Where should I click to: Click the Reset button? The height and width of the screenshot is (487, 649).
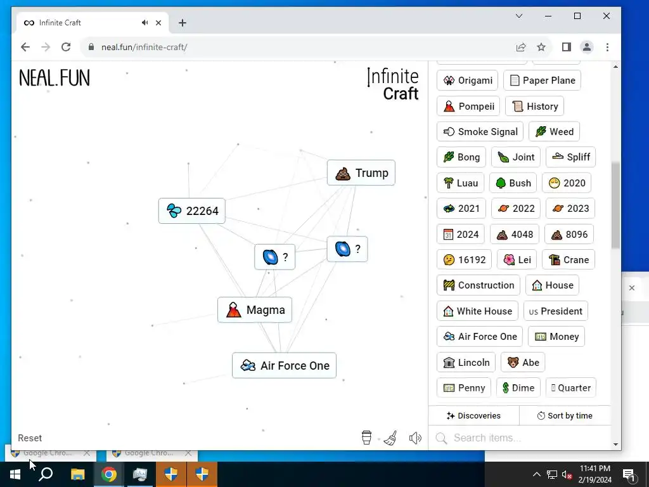click(30, 438)
